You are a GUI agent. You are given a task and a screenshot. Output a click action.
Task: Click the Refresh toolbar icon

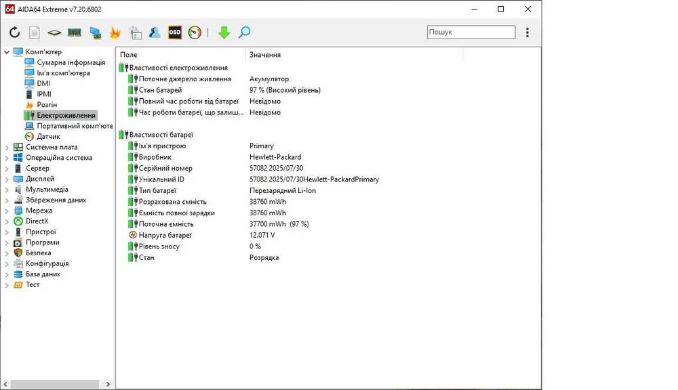click(x=15, y=32)
